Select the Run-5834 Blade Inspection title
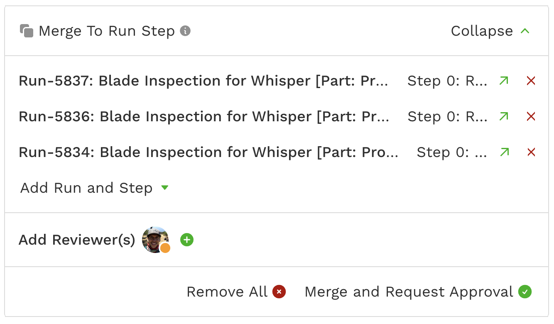554x324 pixels. pos(208,152)
